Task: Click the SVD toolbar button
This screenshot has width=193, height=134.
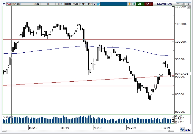Action: 75,4
